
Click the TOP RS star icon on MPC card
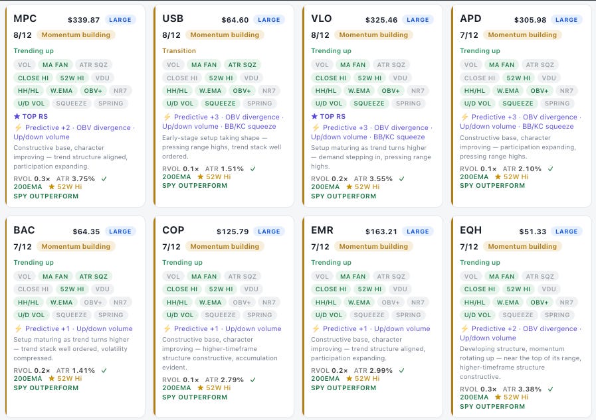pos(17,117)
